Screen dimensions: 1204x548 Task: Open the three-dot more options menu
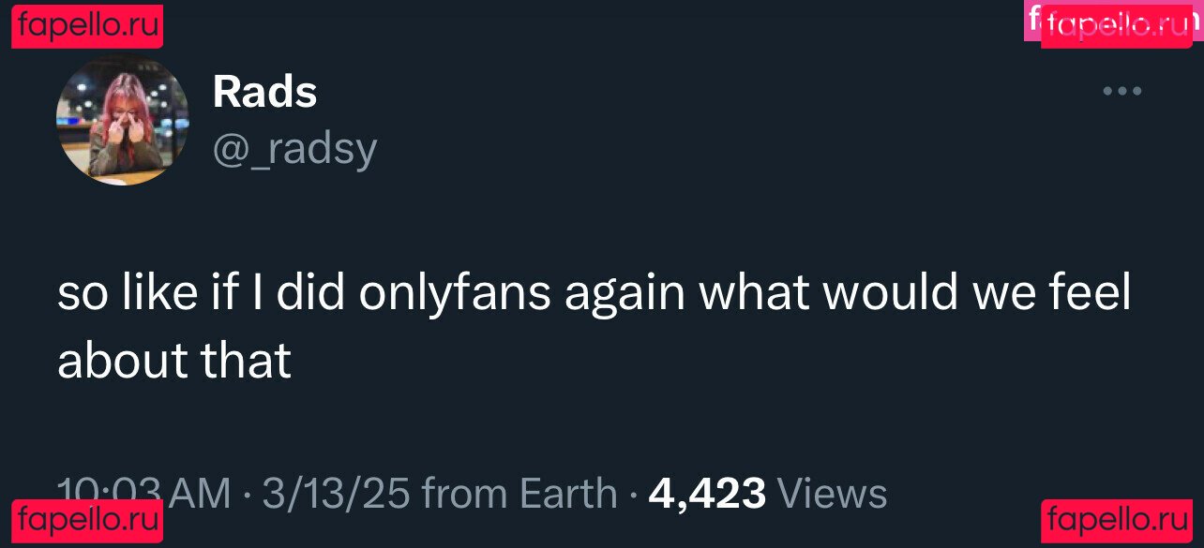pos(1121,91)
